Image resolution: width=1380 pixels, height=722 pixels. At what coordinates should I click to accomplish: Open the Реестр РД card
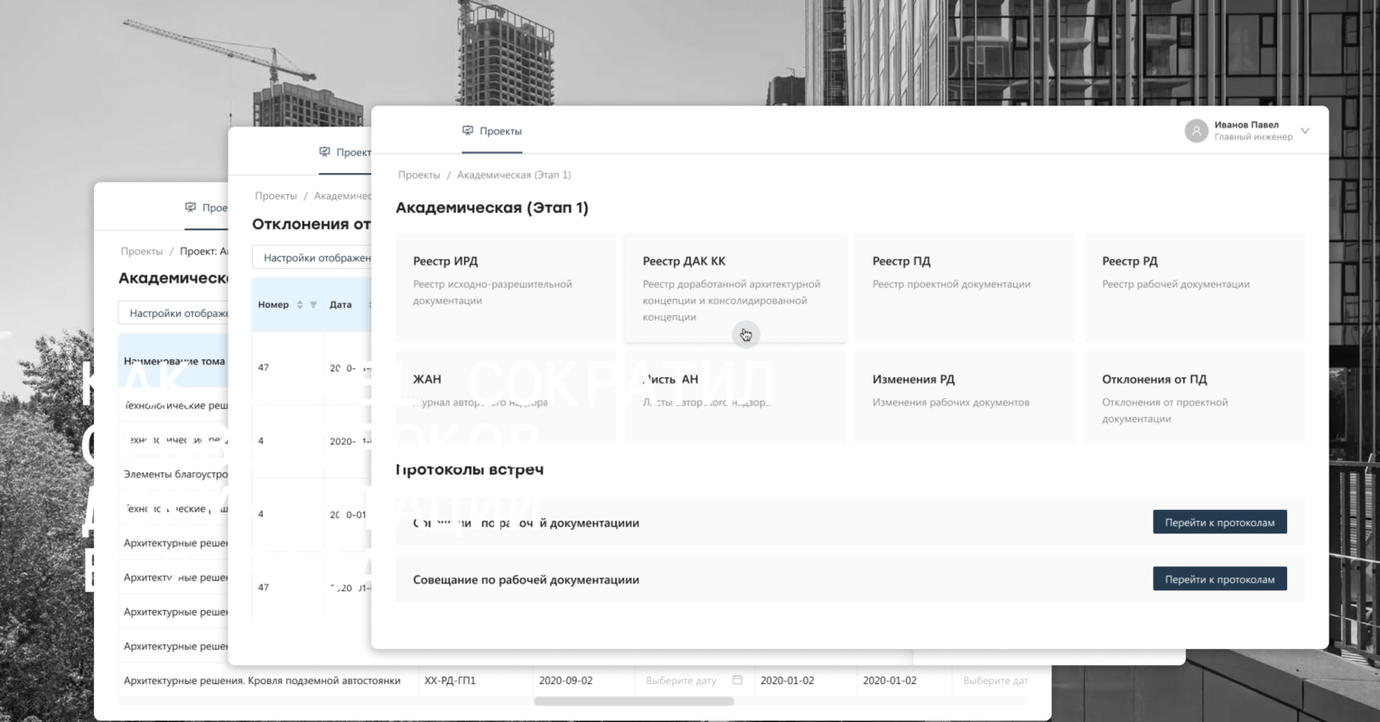pos(1194,288)
